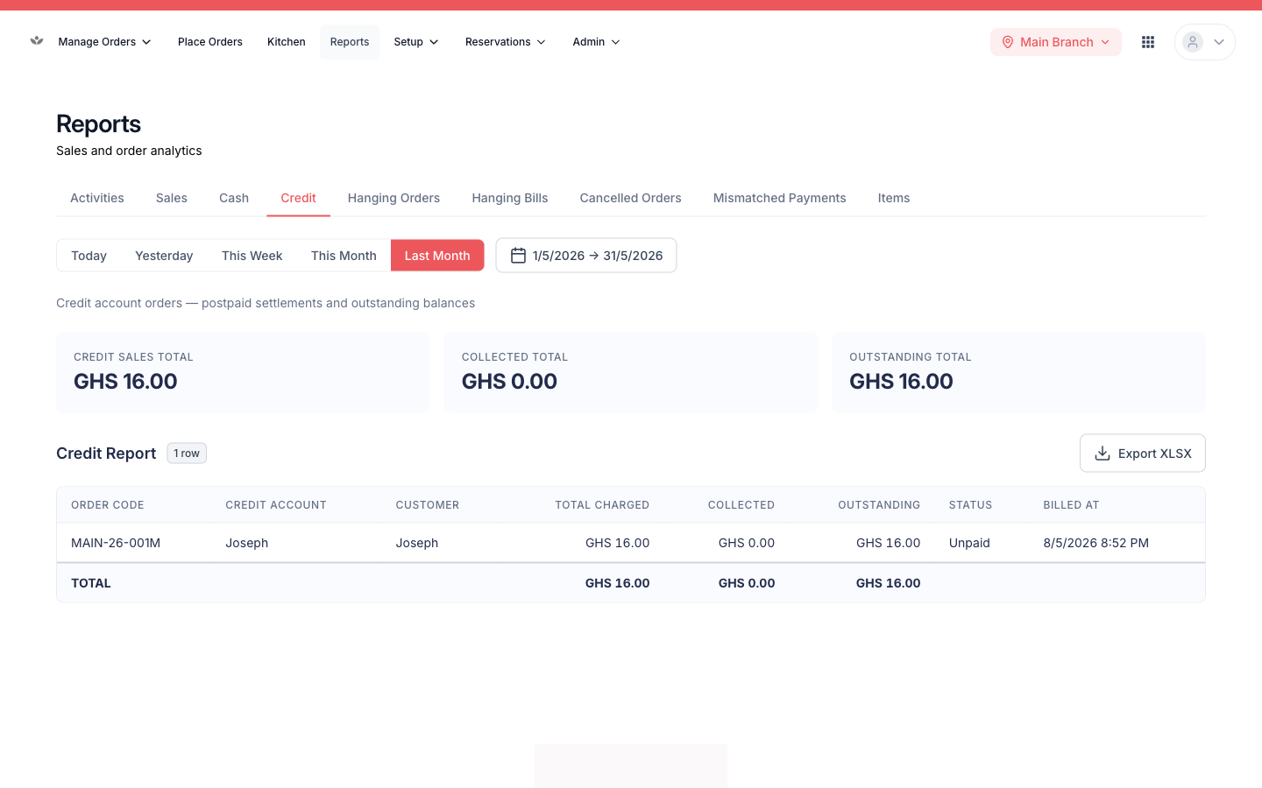This screenshot has height=788, width=1262.
Task: Expand the Setup menu
Action: click(416, 42)
